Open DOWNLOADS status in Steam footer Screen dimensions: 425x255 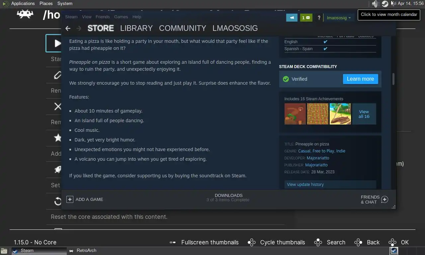[228, 198]
